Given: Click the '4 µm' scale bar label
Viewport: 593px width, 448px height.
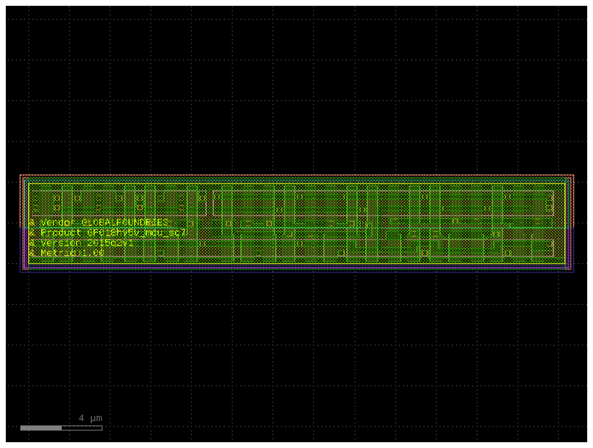Looking at the screenshot, I should 90,418.
